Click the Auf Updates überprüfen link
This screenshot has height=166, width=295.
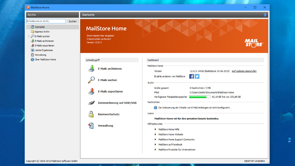244,71
